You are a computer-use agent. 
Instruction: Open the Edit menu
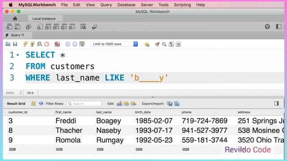(x=77, y=5)
